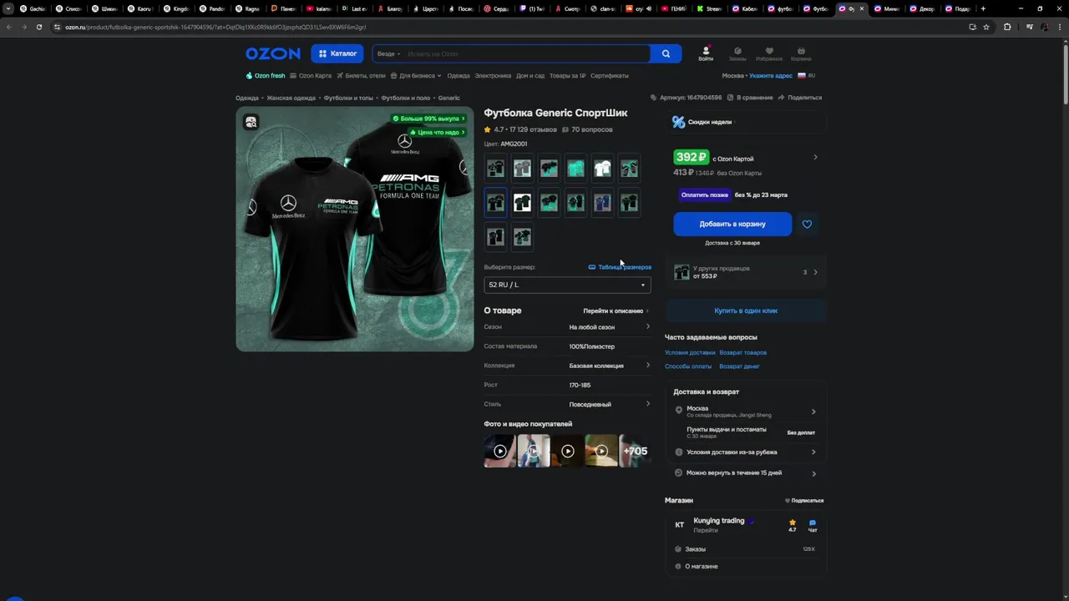Switch to the Stream browser tab
The height and width of the screenshot is (601, 1069).
pos(709,8)
